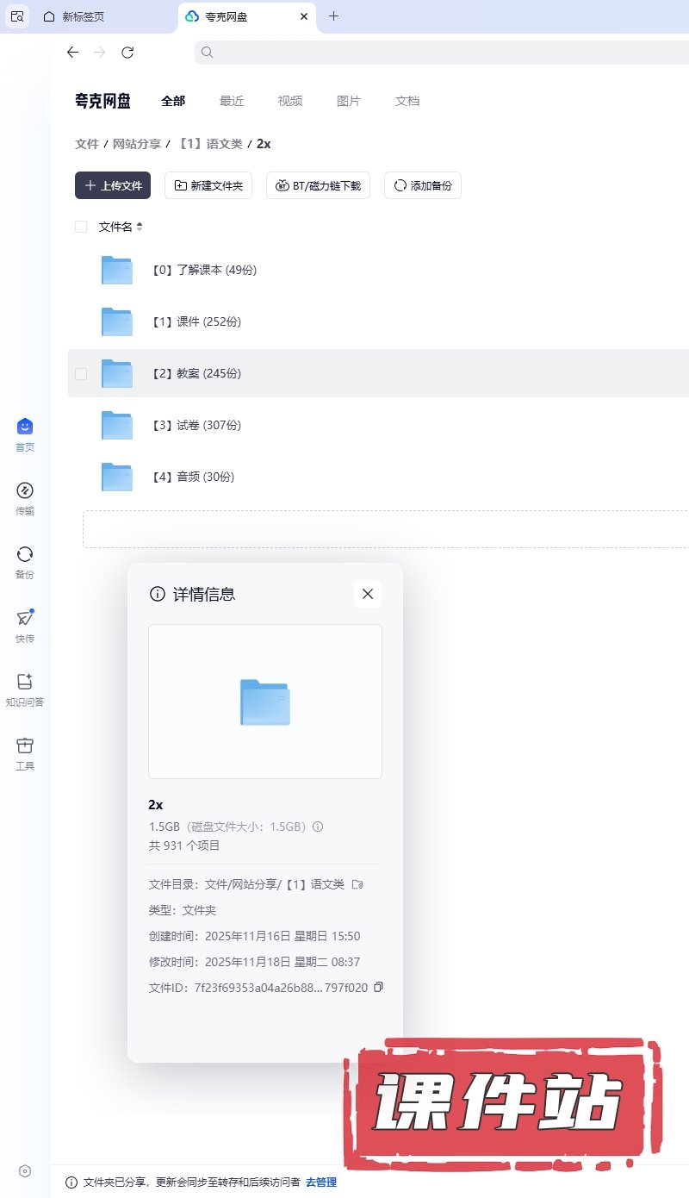Viewport: 689px width, 1198px height.
Task: Toggle the 文件名 sort arrow
Action: [x=140, y=227]
